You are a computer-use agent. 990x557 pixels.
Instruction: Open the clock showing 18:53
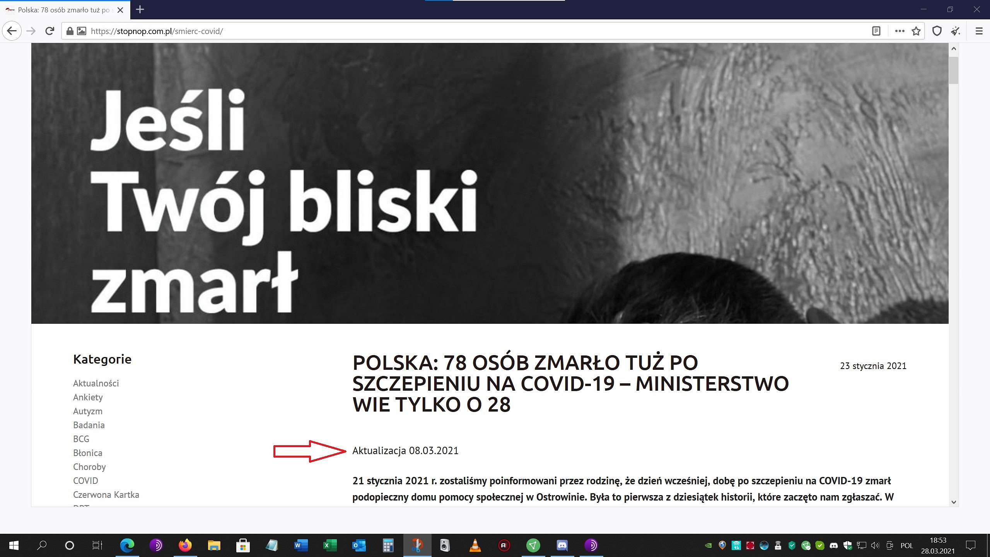pyautogui.click(x=938, y=545)
